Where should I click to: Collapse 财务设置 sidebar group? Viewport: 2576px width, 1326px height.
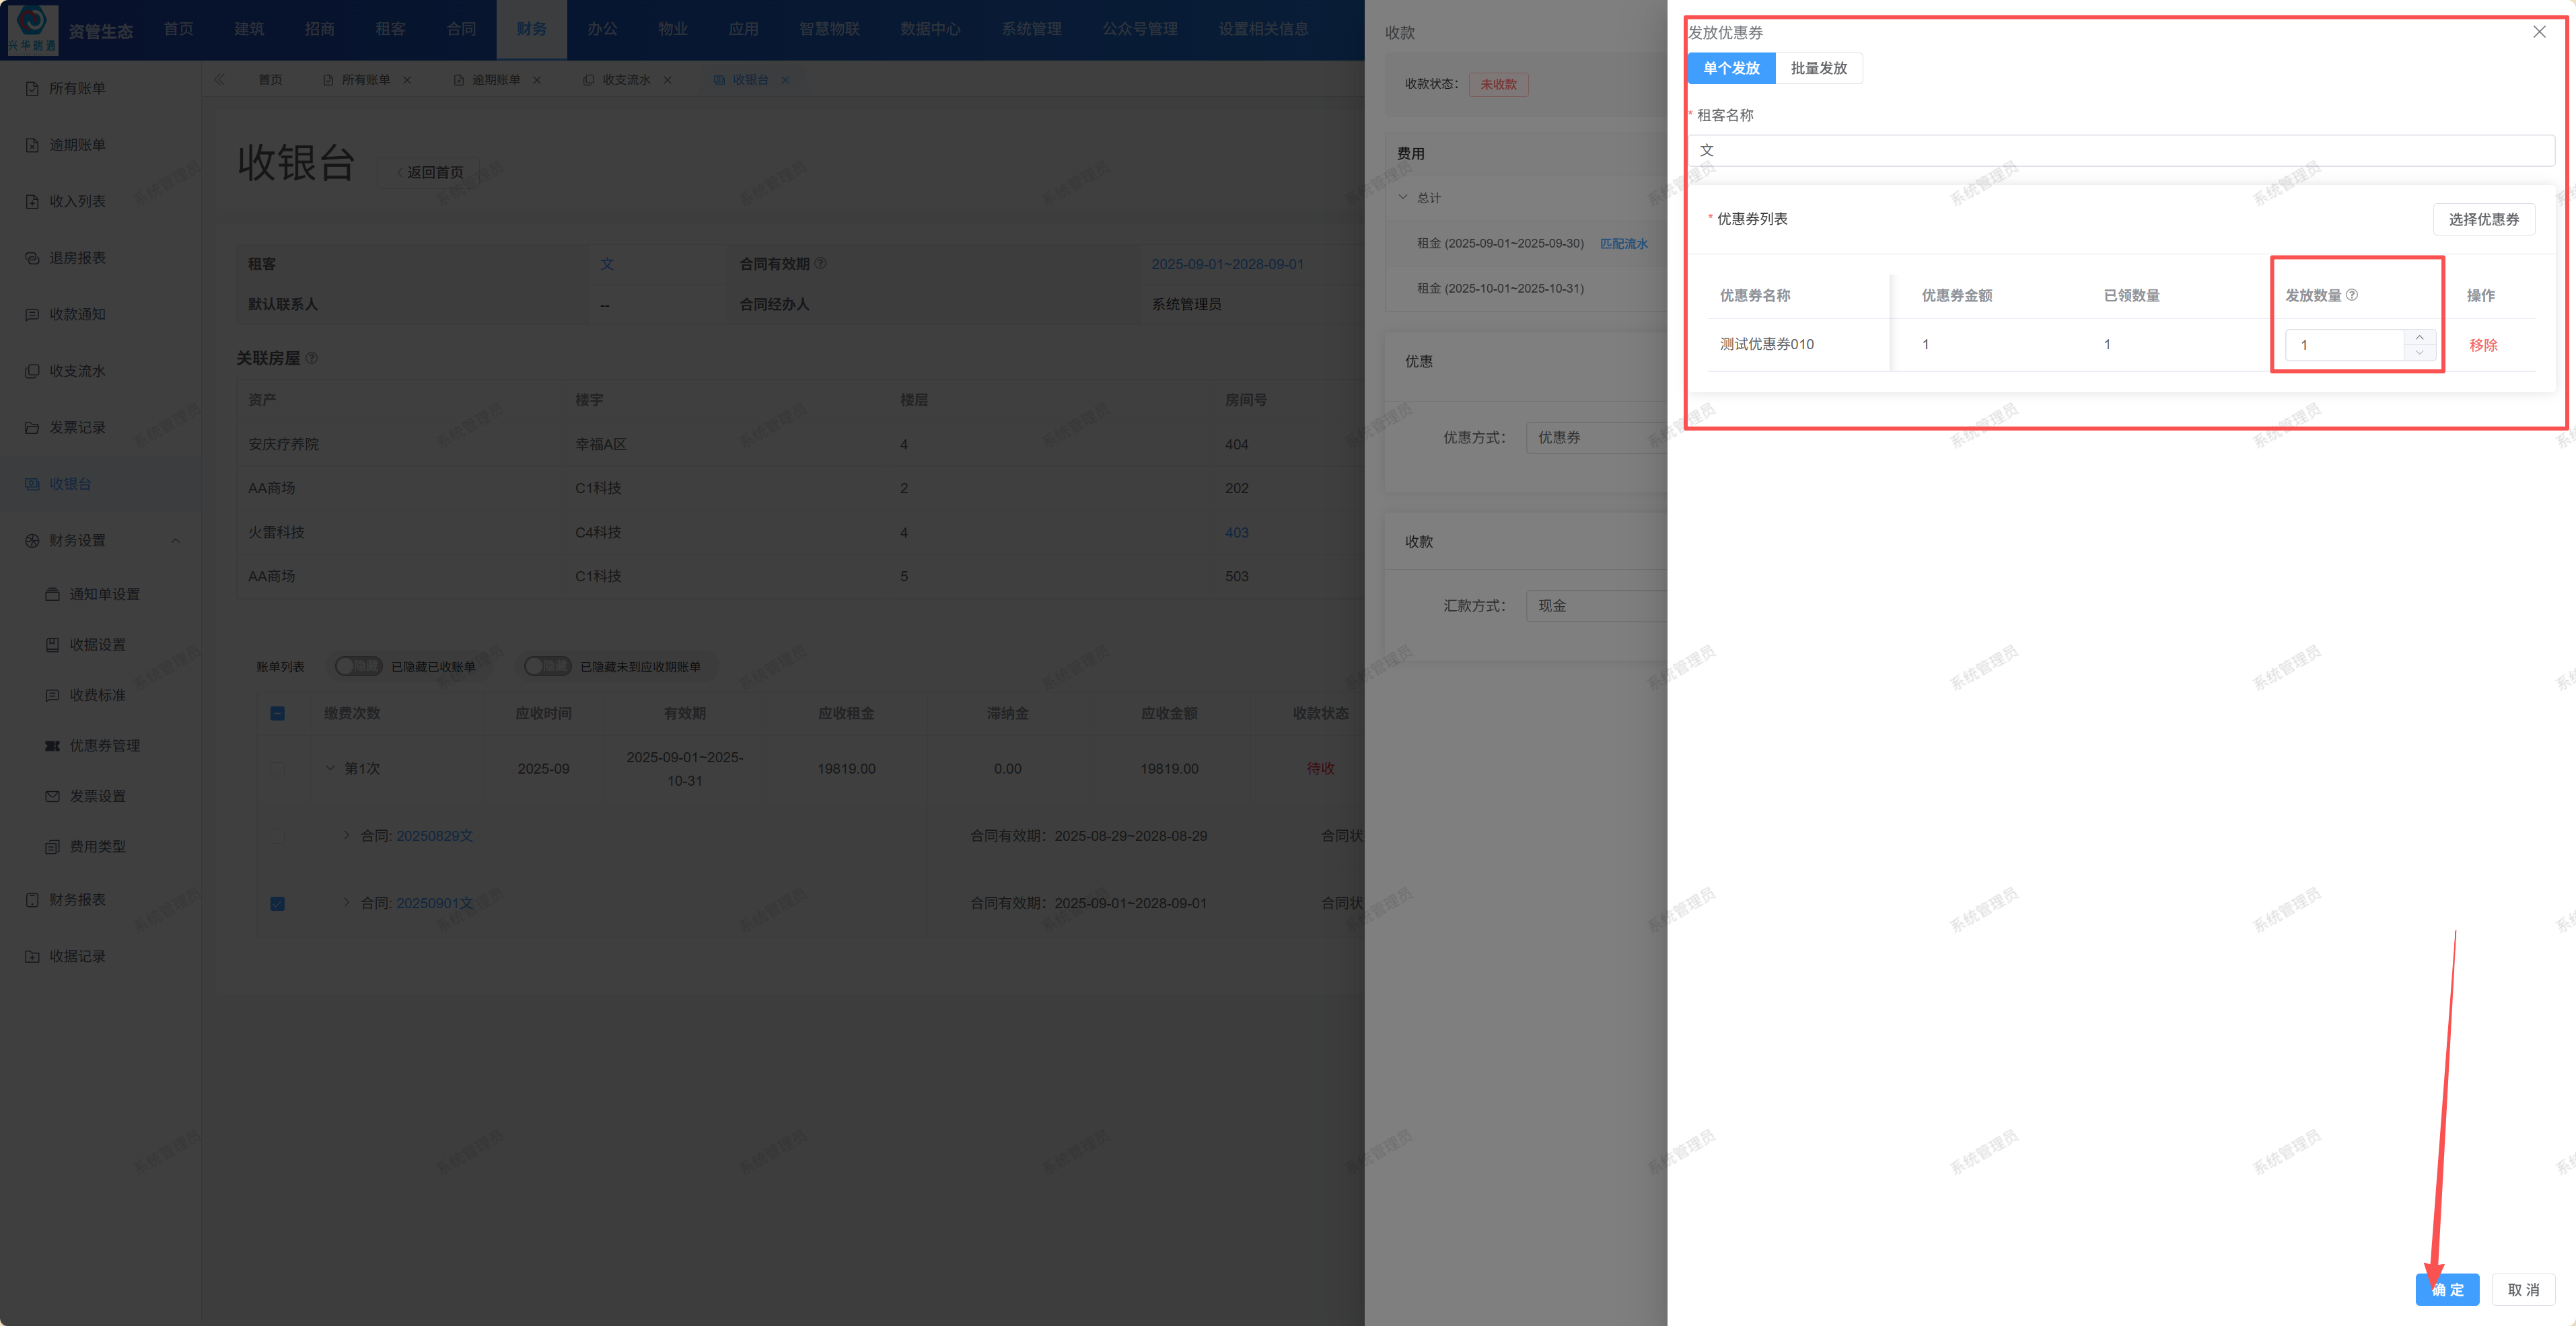tap(176, 541)
